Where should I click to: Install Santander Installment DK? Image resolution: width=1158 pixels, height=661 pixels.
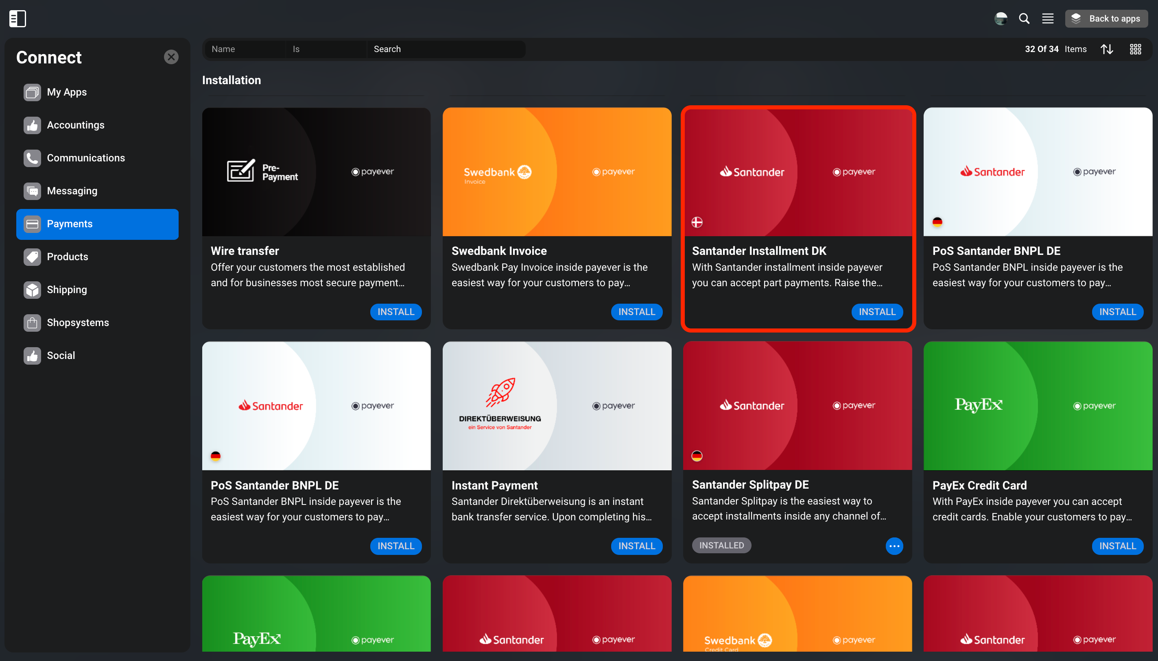pyautogui.click(x=877, y=312)
